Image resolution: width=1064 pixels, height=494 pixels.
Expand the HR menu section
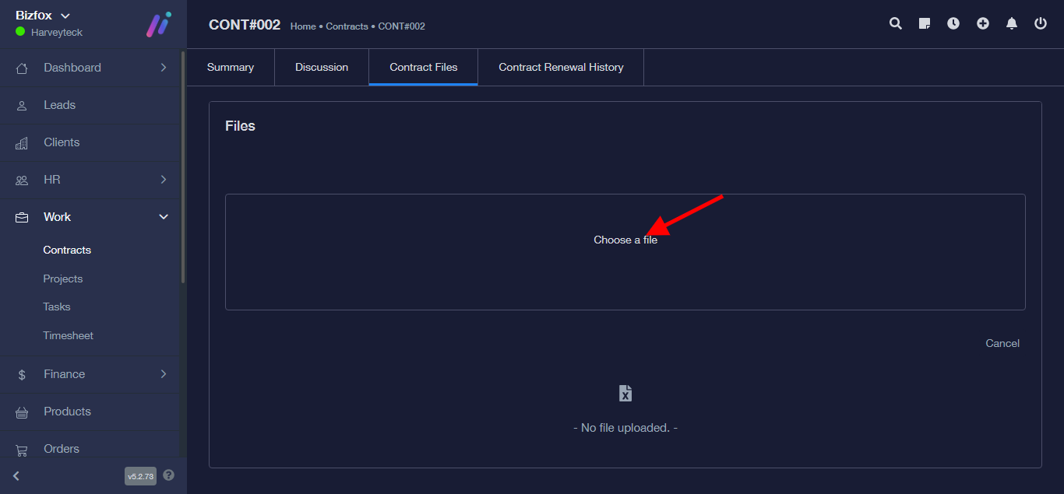[x=164, y=180]
